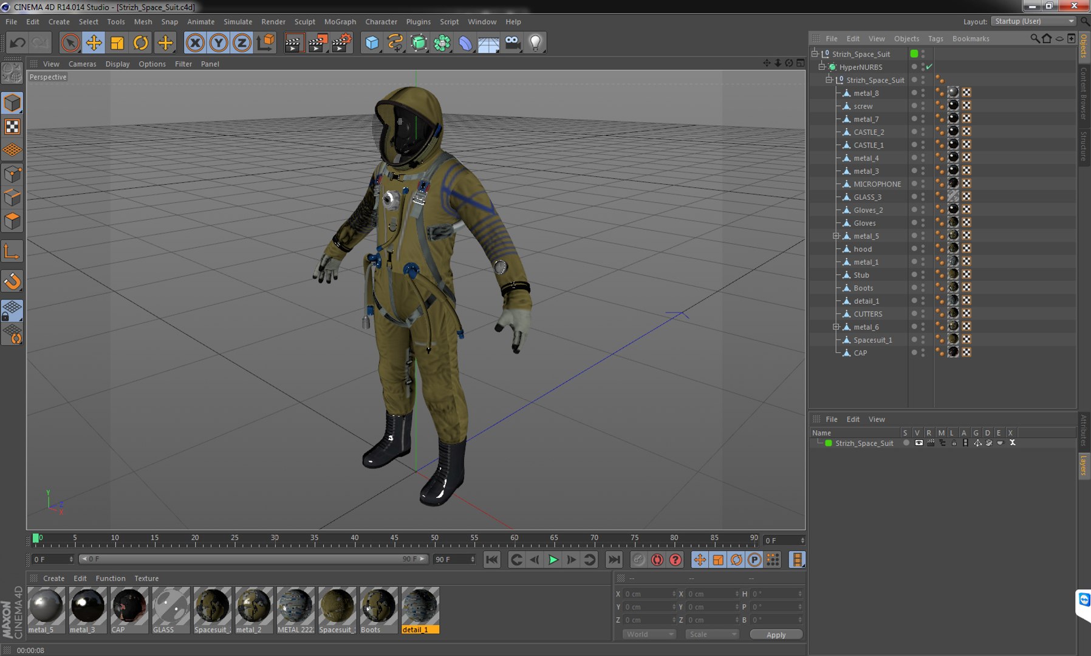The image size is (1091, 656).
Task: Select the metal_5 material swatch
Action: pos(46,610)
